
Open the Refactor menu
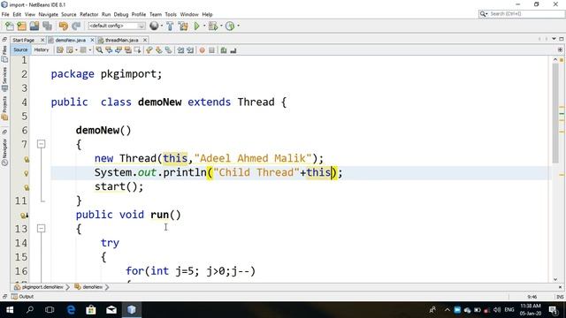[x=88, y=14]
